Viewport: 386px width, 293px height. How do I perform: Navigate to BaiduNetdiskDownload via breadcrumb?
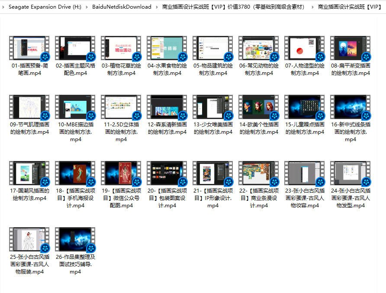click(x=121, y=7)
